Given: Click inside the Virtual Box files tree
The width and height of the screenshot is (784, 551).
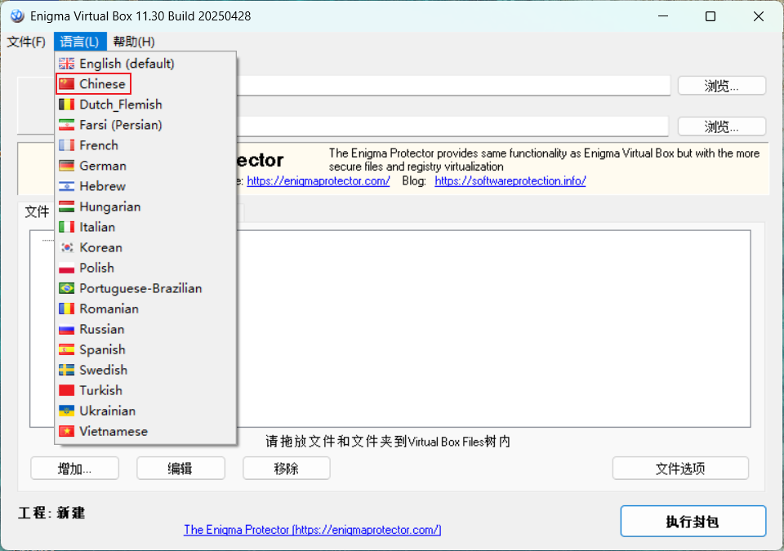Looking at the screenshot, I should point(492,328).
